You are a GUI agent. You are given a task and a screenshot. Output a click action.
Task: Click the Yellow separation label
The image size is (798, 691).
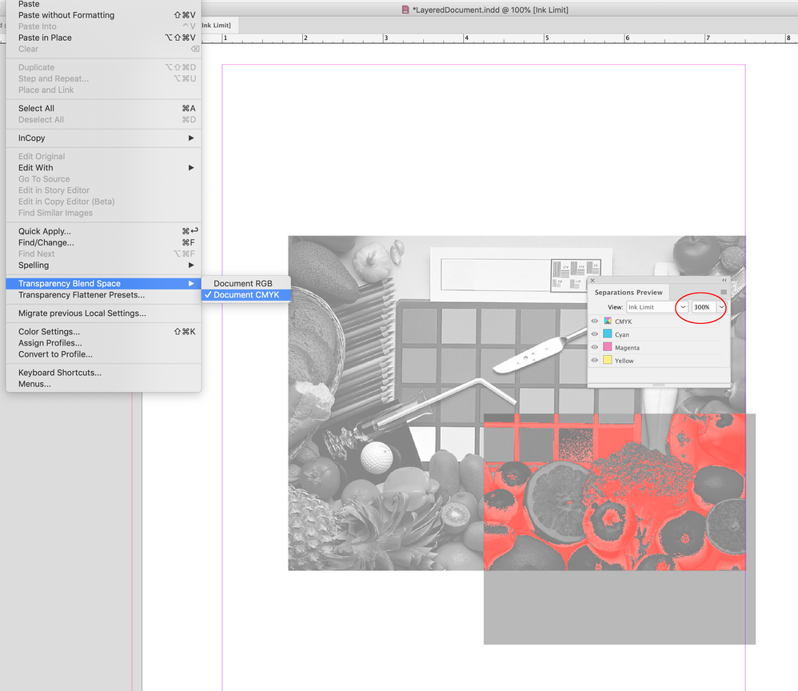[624, 361]
